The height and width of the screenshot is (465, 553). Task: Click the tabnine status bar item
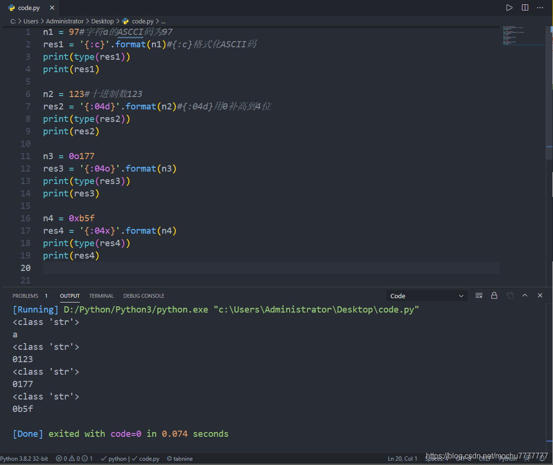[180, 459]
